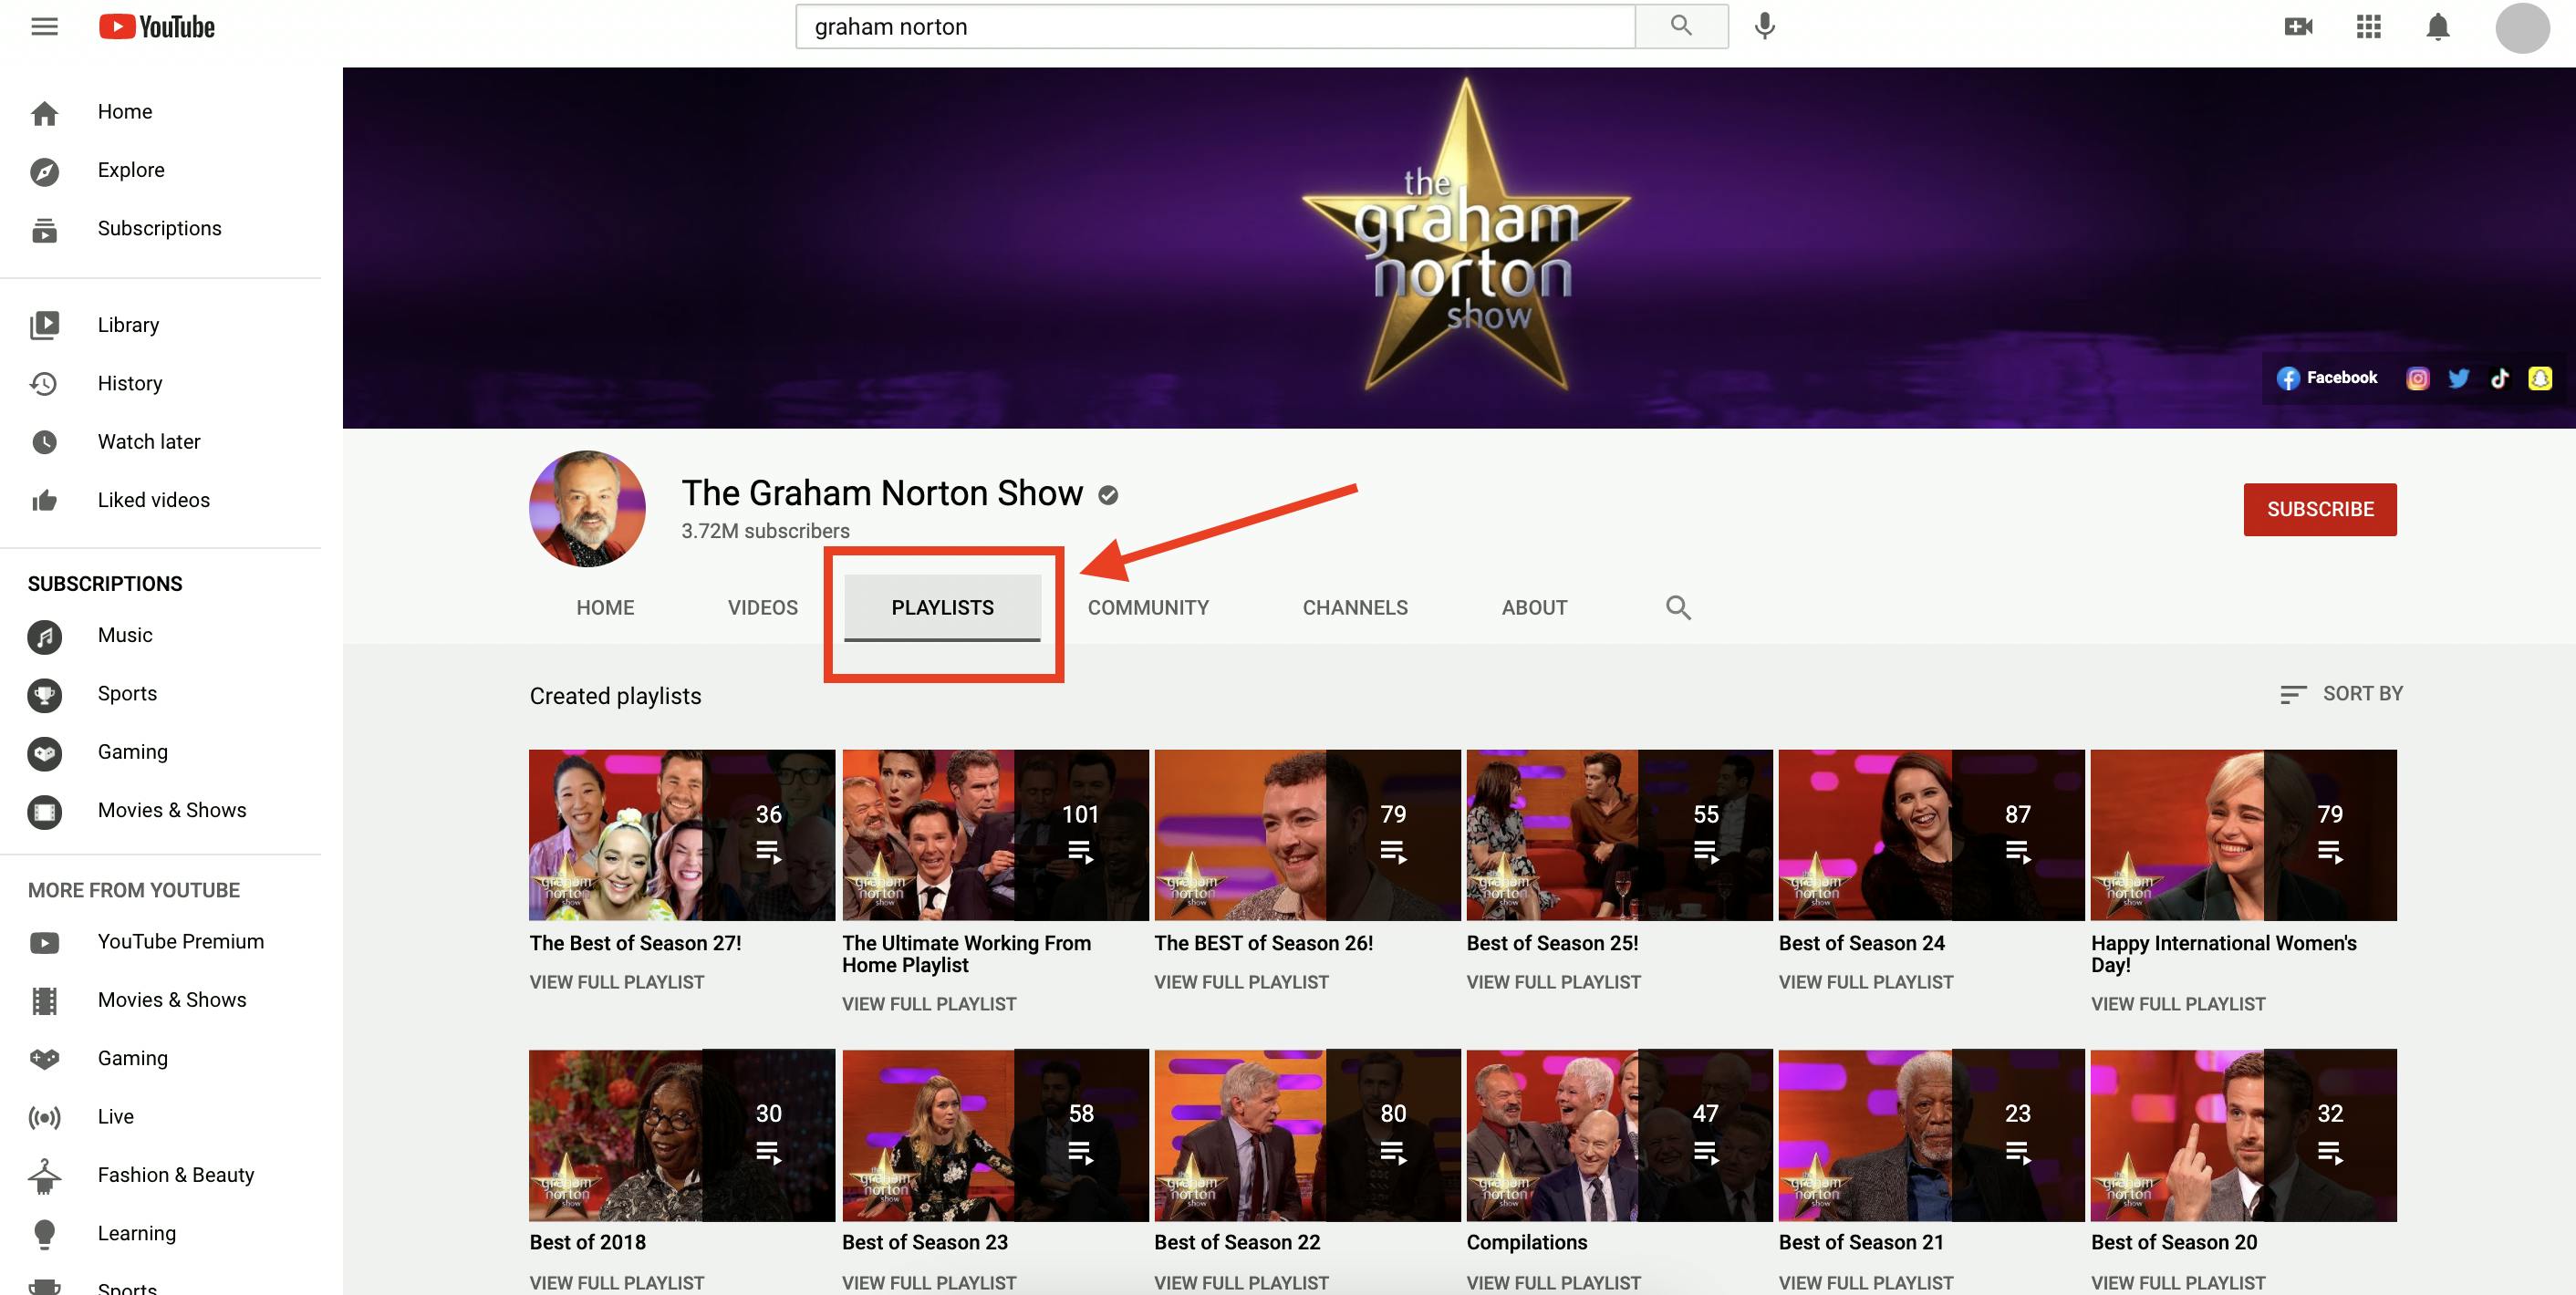
Task: Open Best of Season 22 thumbnail
Action: point(1307,1135)
